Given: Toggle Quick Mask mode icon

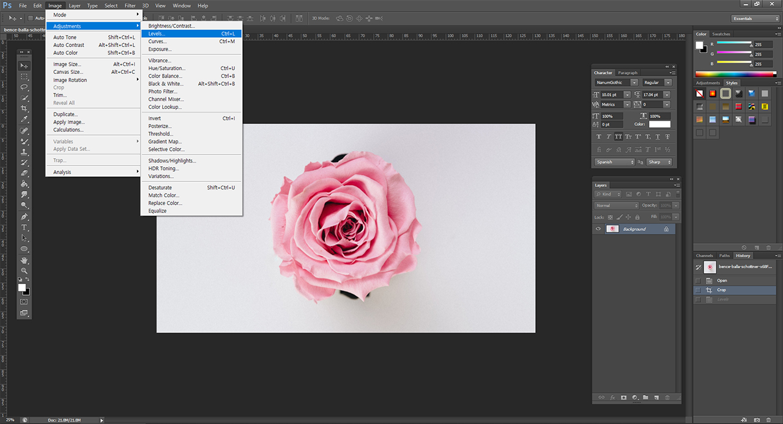Looking at the screenshot, I should pos(24,301).
